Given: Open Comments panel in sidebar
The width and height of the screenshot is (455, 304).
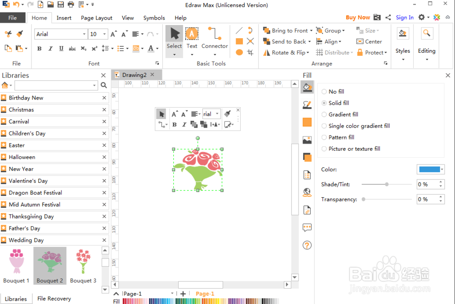Looking at the screenshot, I should point(307,228).
